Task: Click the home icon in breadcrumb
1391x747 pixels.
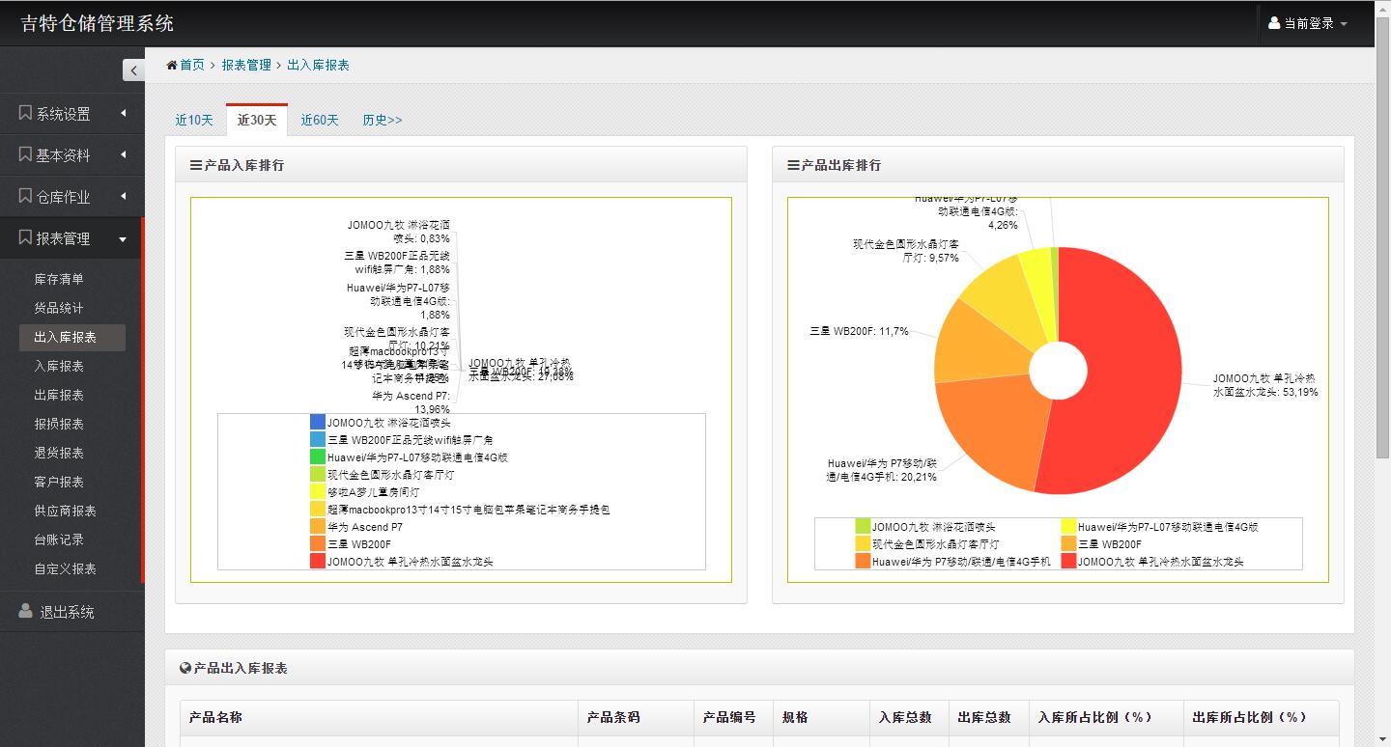Action: tap(172, 66)
